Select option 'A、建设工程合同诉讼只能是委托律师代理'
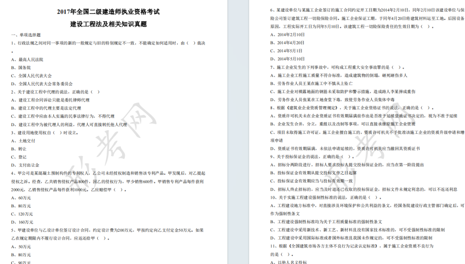The height and width of the screenshot is (264, 465). pos(50,100)
